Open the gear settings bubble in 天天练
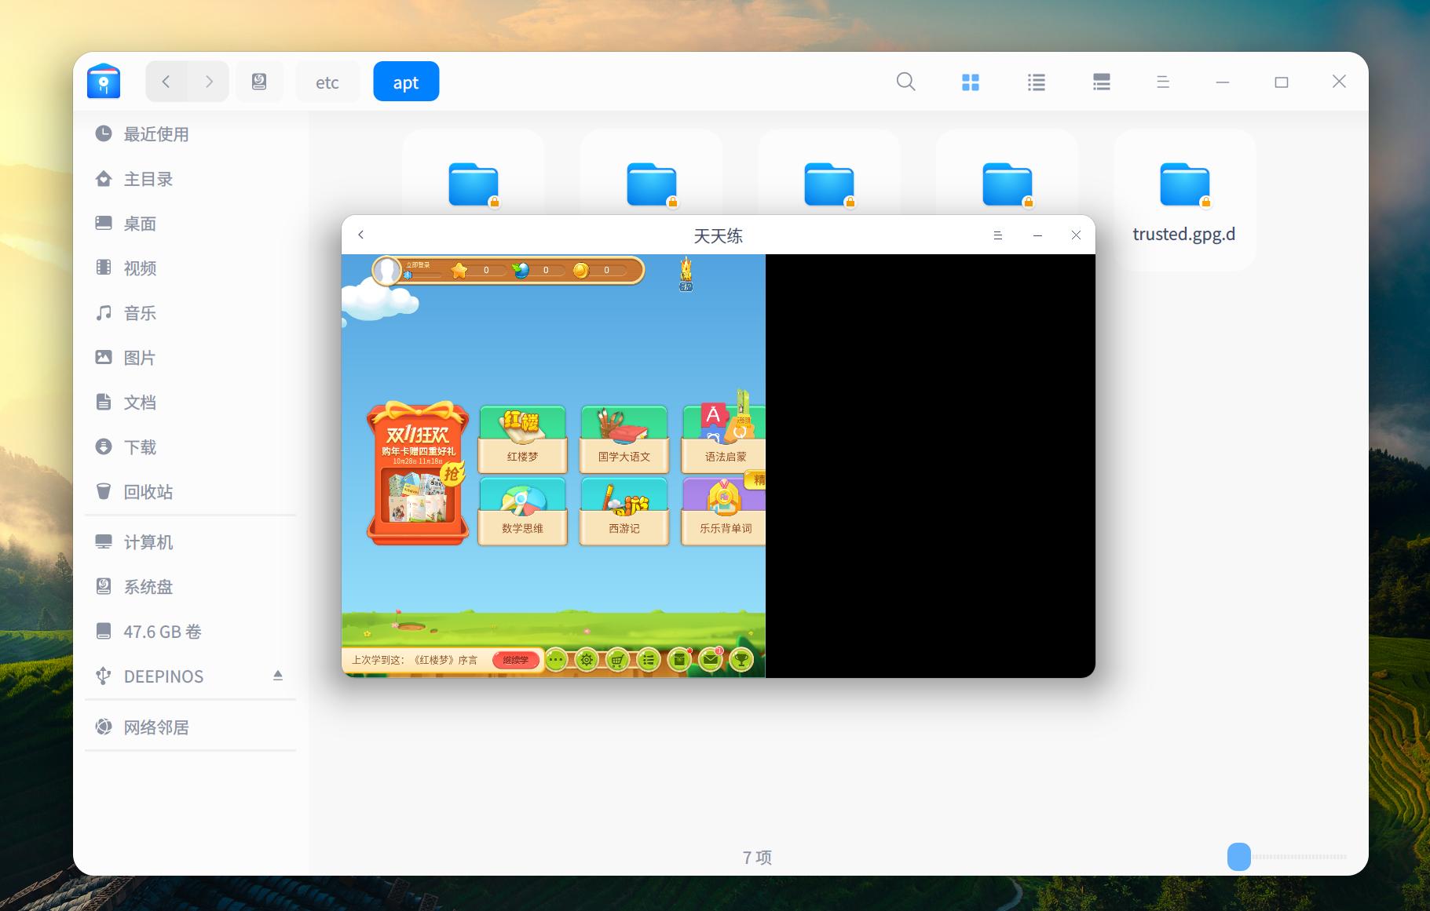This screenshot has height=911, width=1430. click(587, 660)
